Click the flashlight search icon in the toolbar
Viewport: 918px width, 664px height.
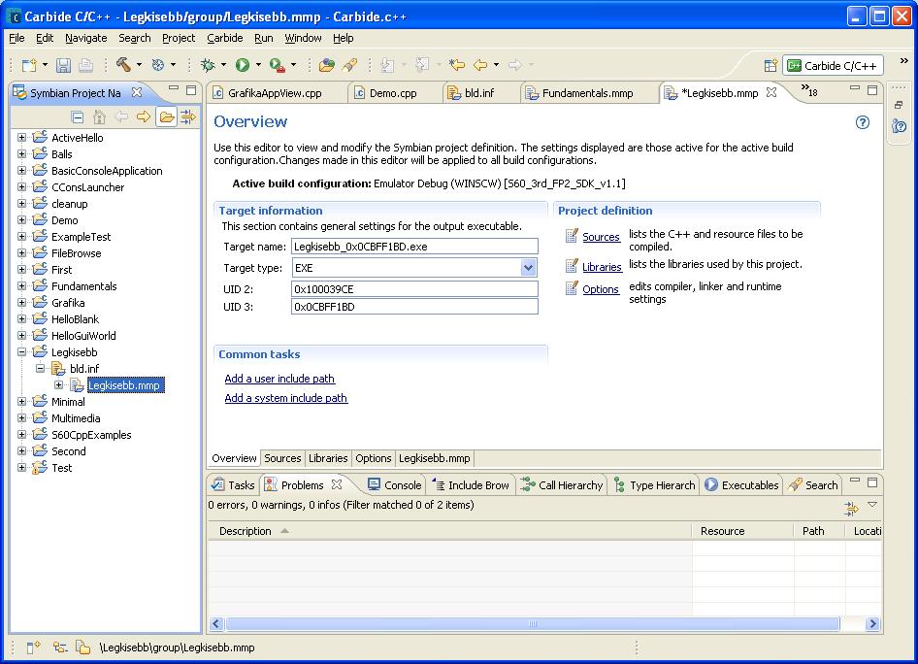tap(350, 65)
